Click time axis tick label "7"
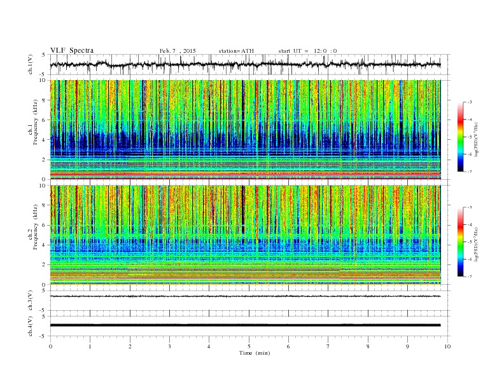 (x=328, y=346)
